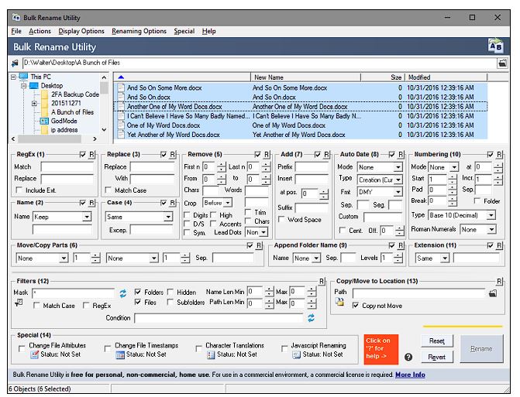The width and height of the screenshot is (520, 397).
Task: Click the Mask refresh arrows icon
Action: pyautogui.click(x=123, y=293)
